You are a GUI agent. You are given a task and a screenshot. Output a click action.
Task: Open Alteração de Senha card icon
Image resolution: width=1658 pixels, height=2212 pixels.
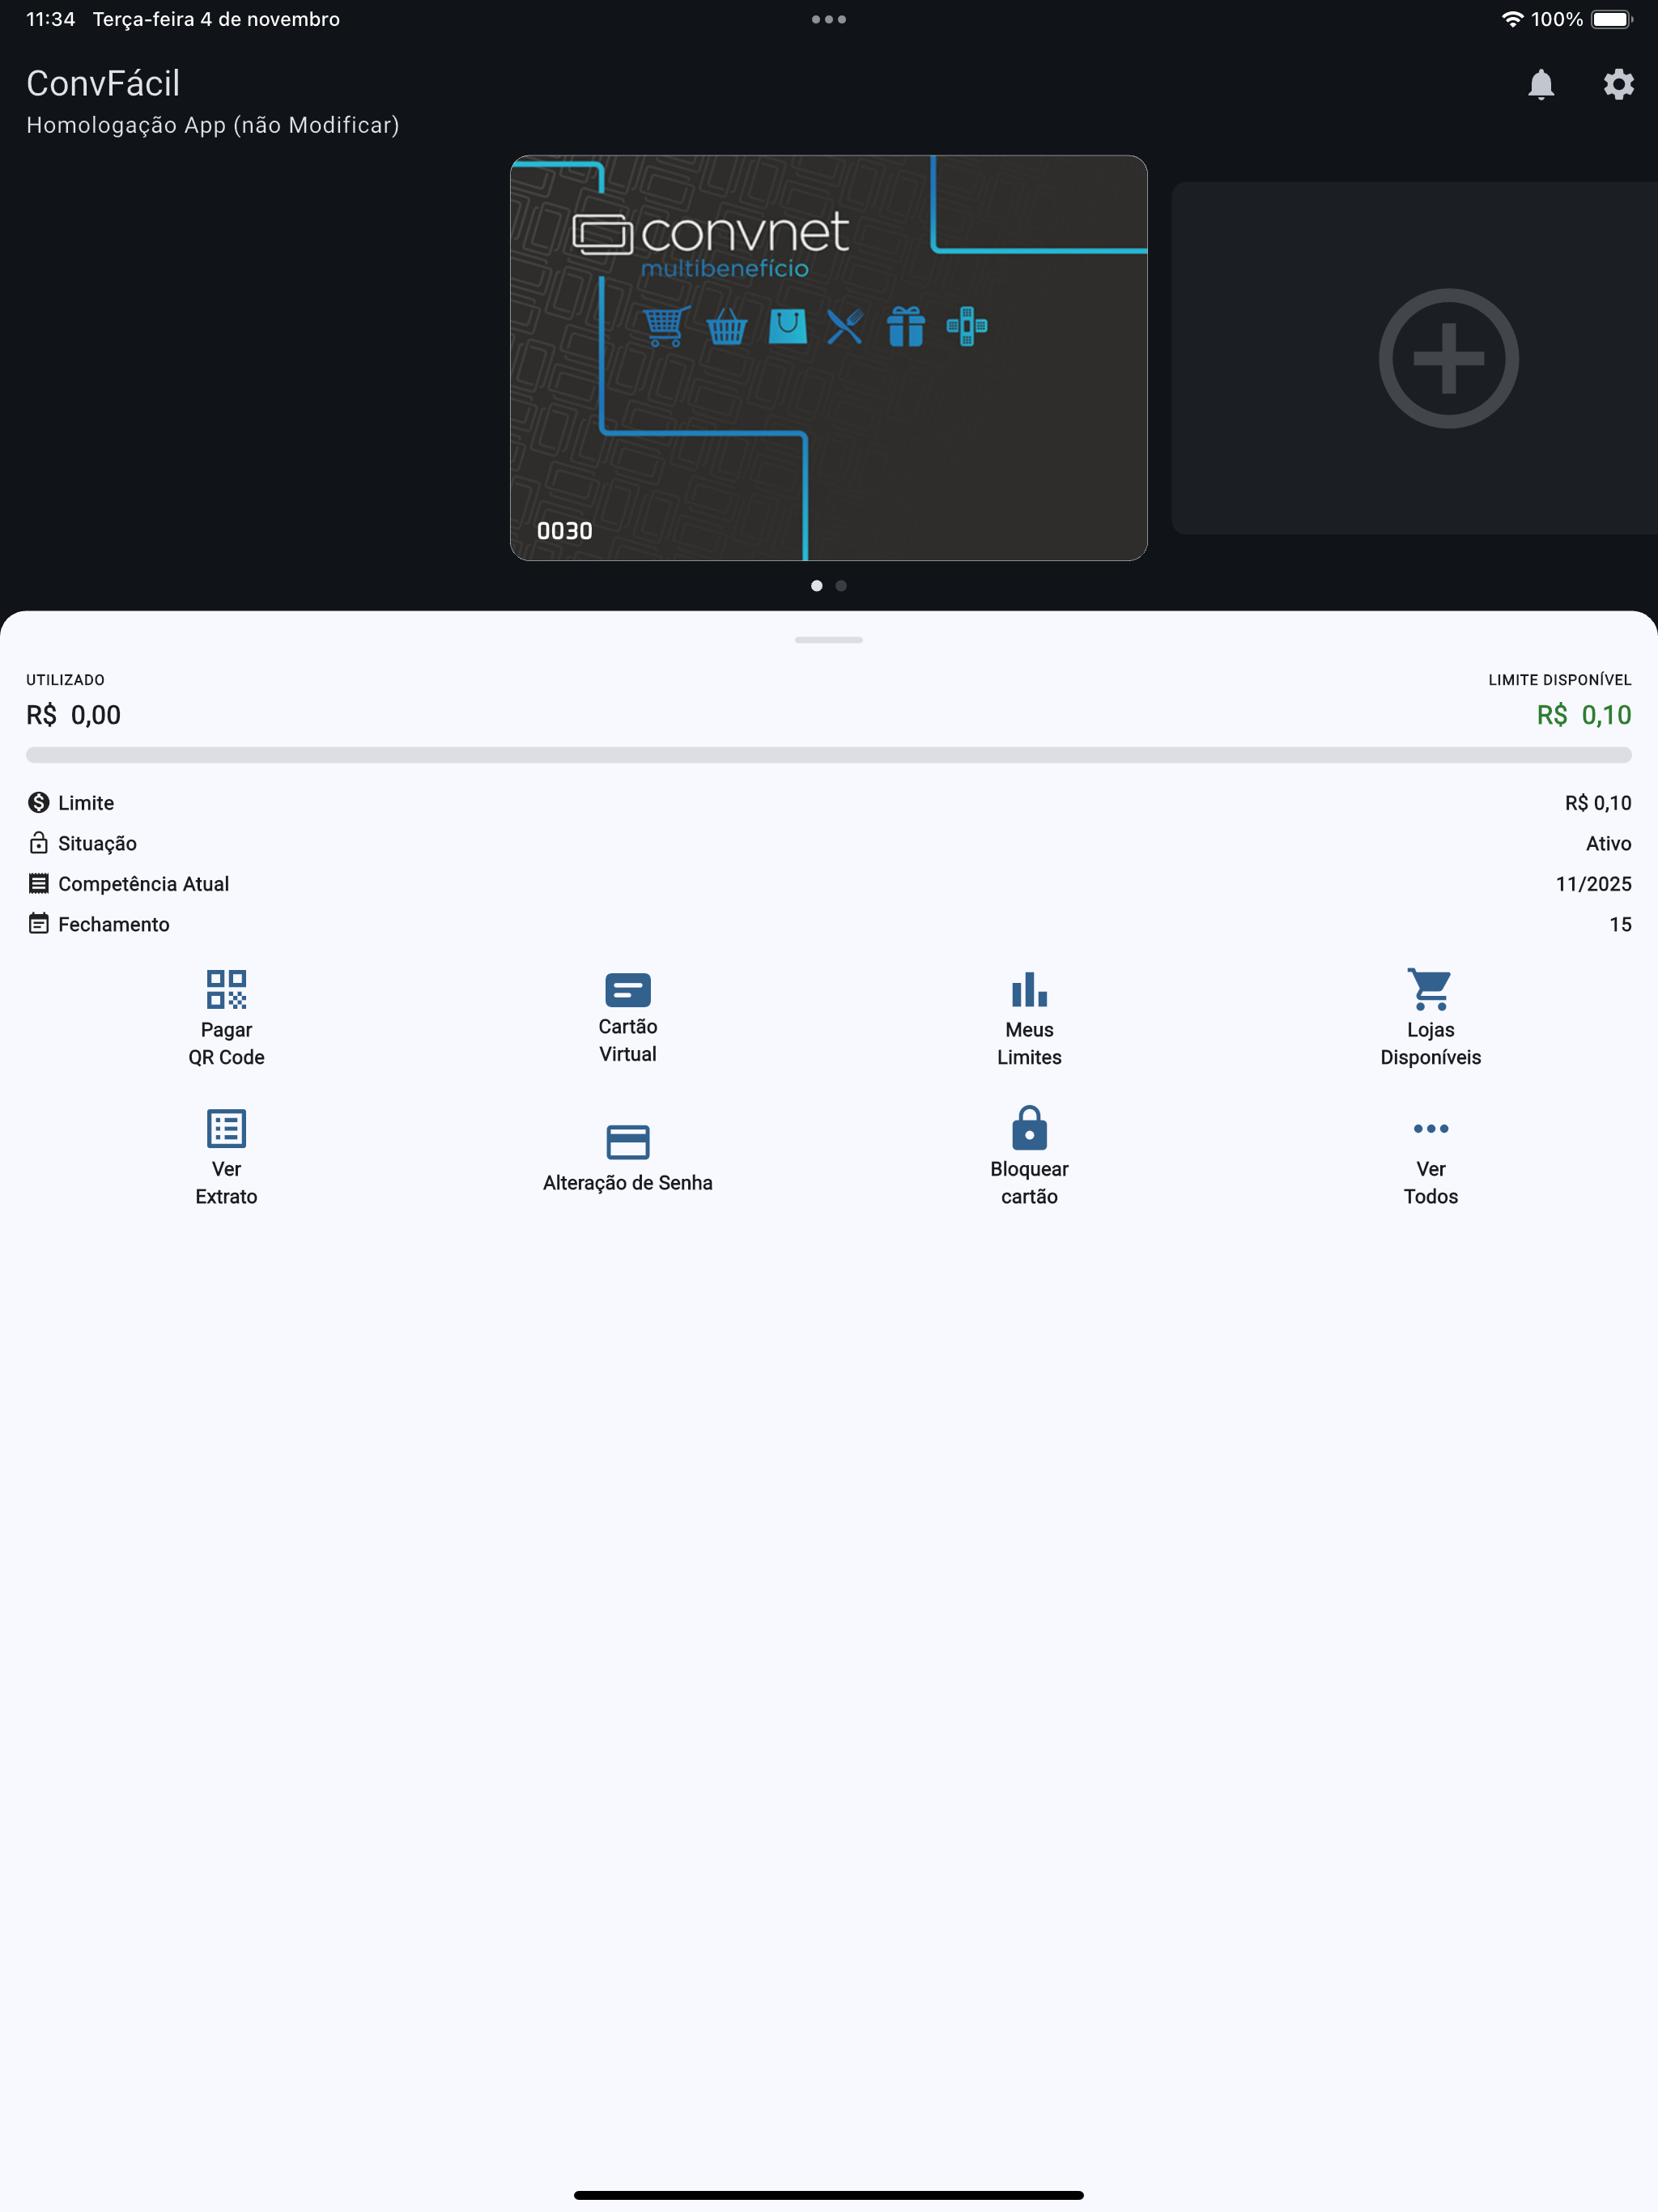tap(628, 1142)
